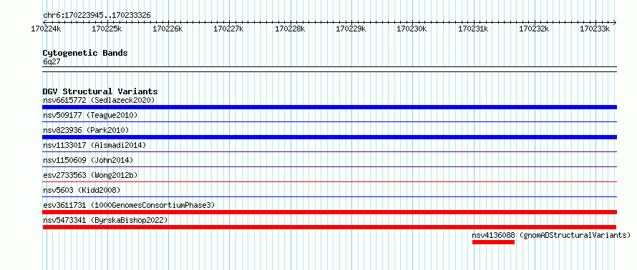Viewport: 637px width, 270px height.
Task: Click the ruler's right arrowhead
Action: coord(615,22)
